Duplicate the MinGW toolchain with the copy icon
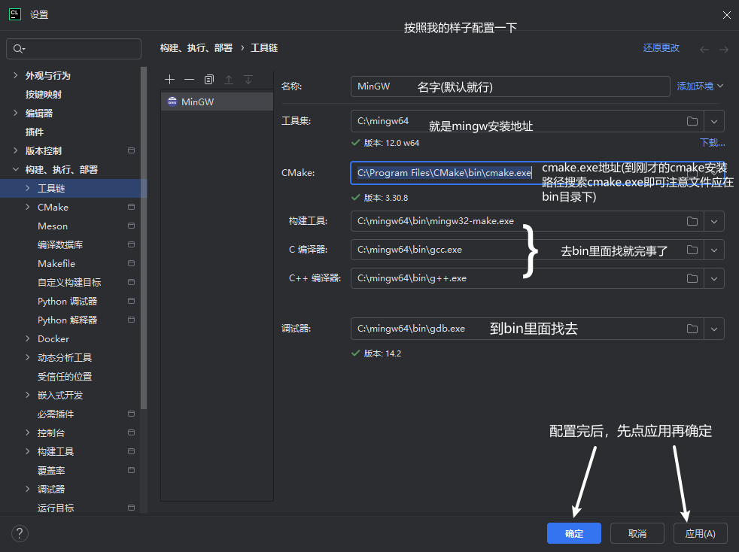This screenshot has width=739, height=552. 208,79
